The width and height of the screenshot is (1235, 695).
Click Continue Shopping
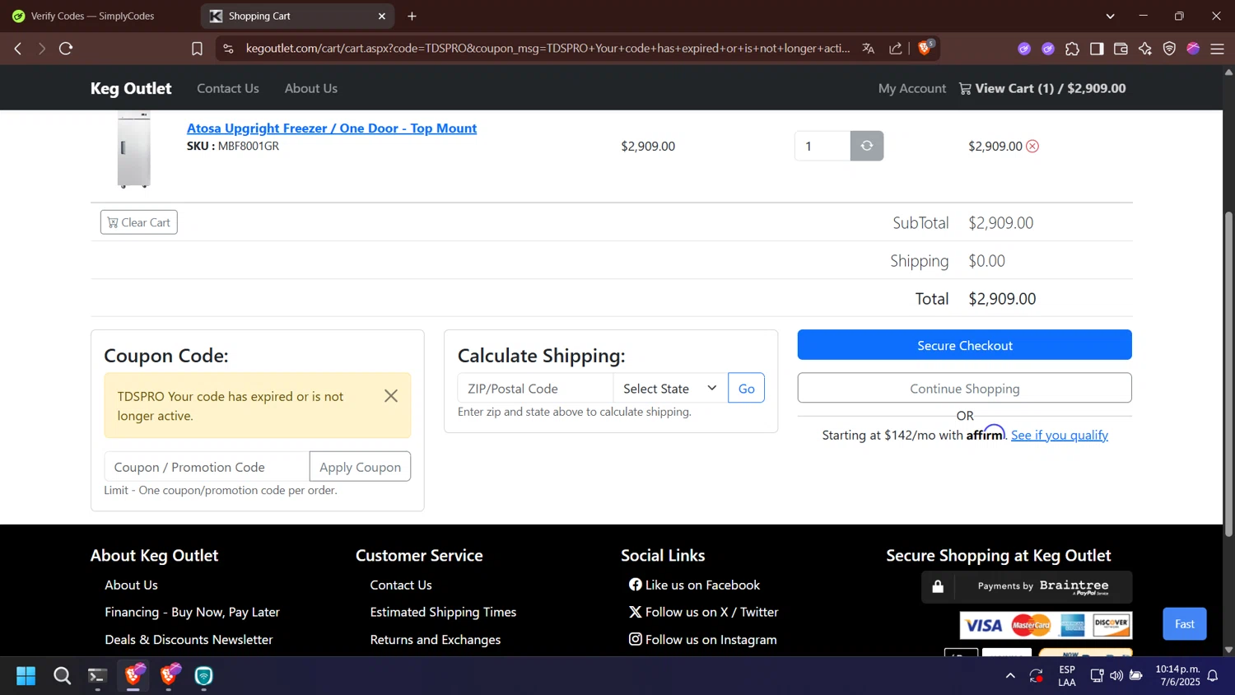point(965,388)
